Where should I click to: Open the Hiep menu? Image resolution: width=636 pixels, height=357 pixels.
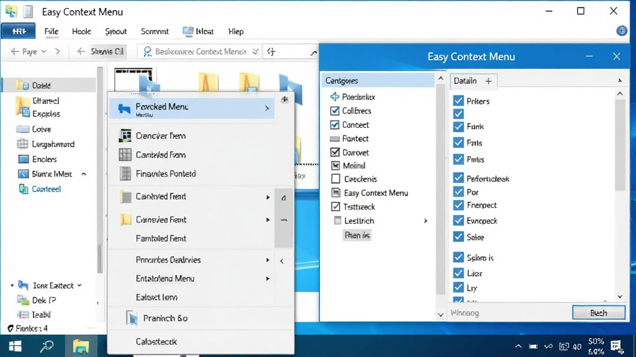click(x=235, y=32)
